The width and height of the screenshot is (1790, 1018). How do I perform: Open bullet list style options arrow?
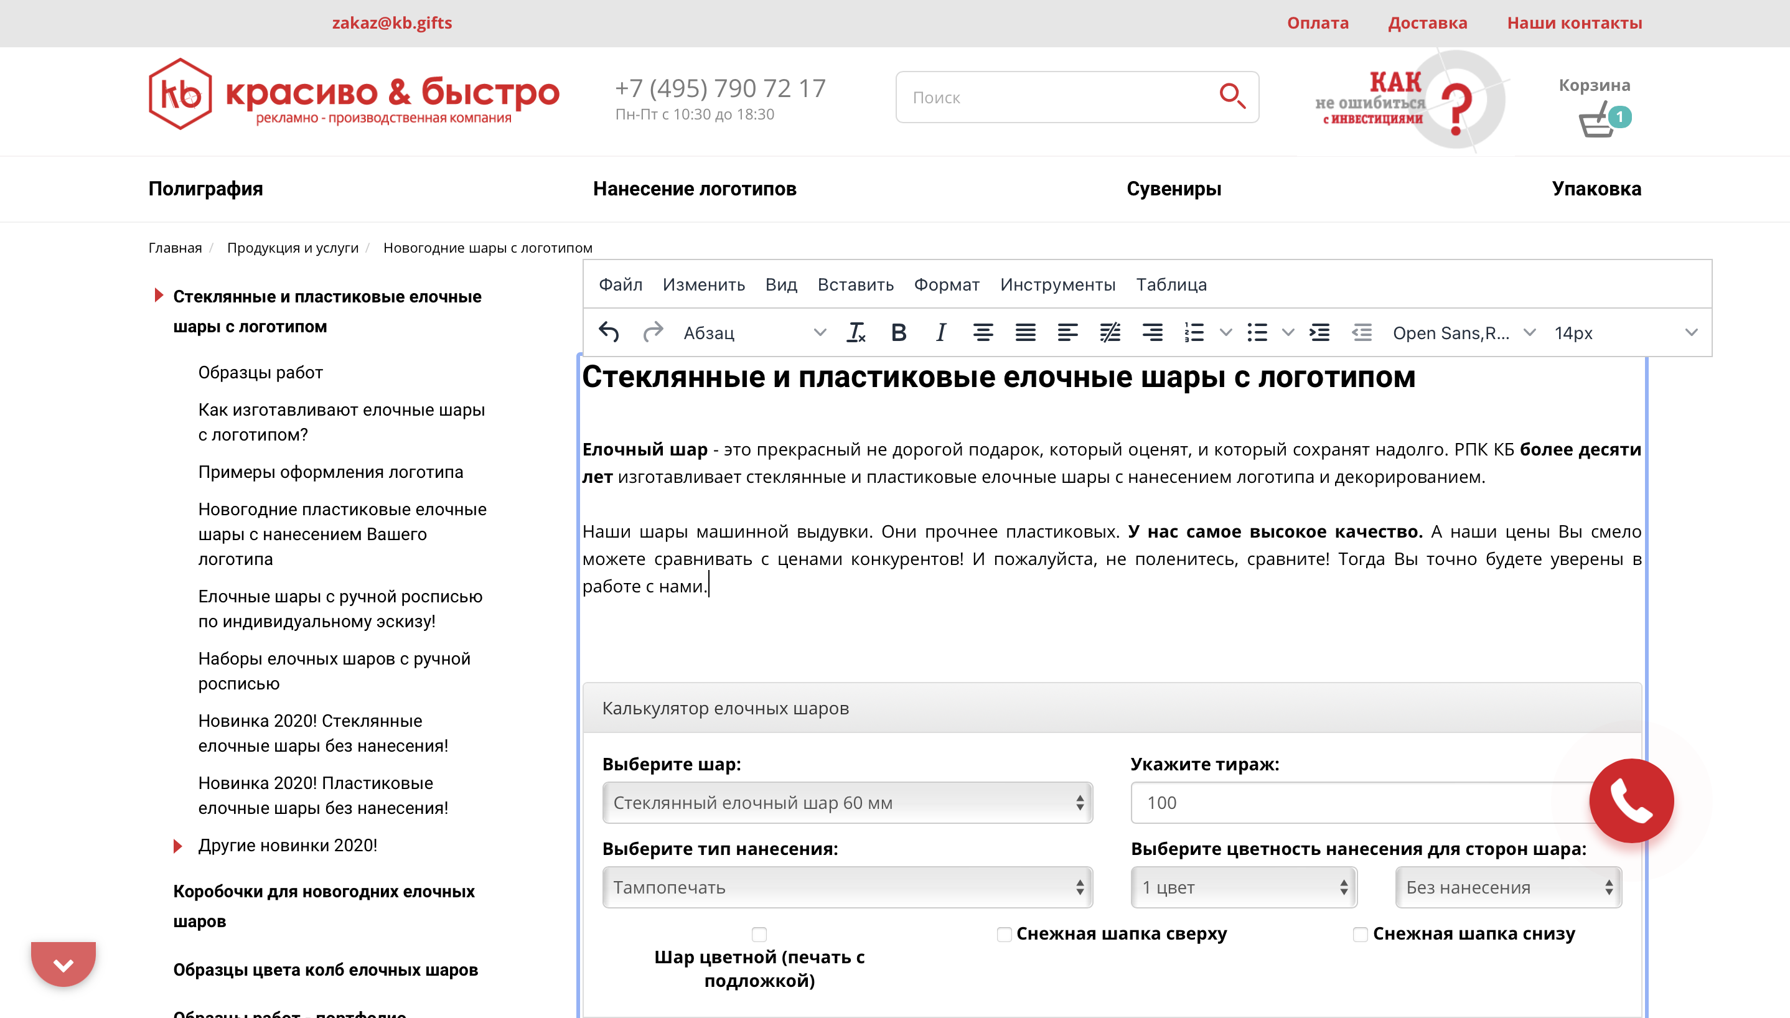tap(1288, 333)
